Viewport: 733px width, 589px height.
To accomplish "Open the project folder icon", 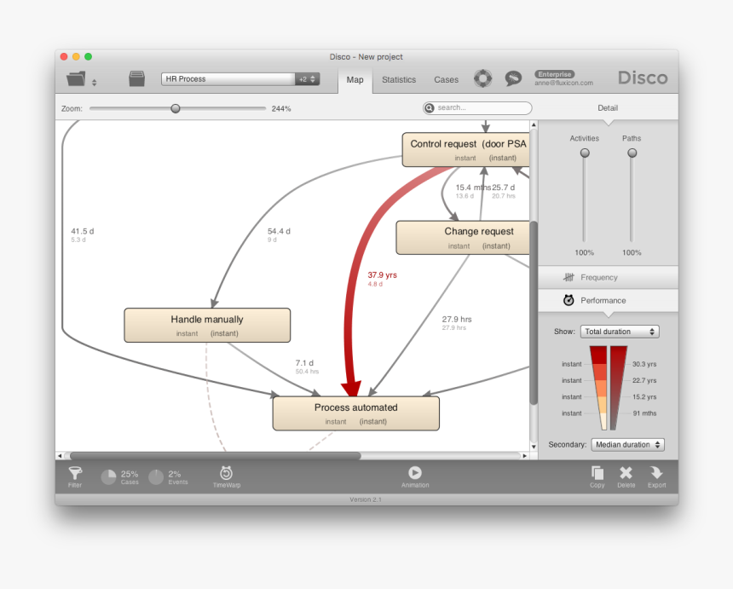I will (76, 78).
